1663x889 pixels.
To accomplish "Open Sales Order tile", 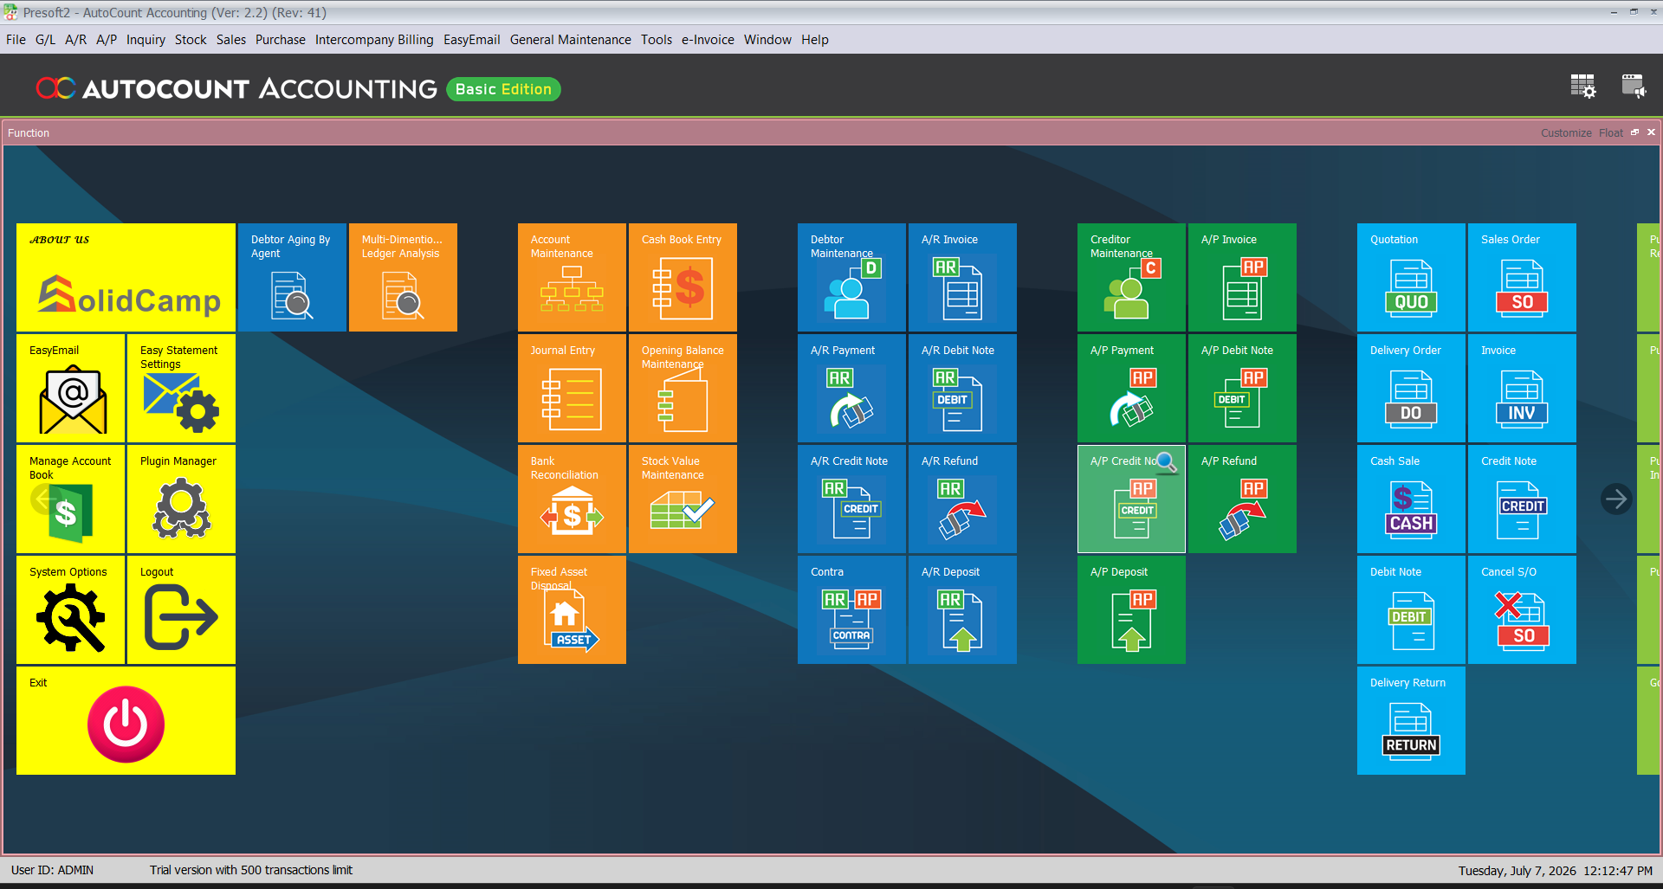I will [x=1522, y=277].
